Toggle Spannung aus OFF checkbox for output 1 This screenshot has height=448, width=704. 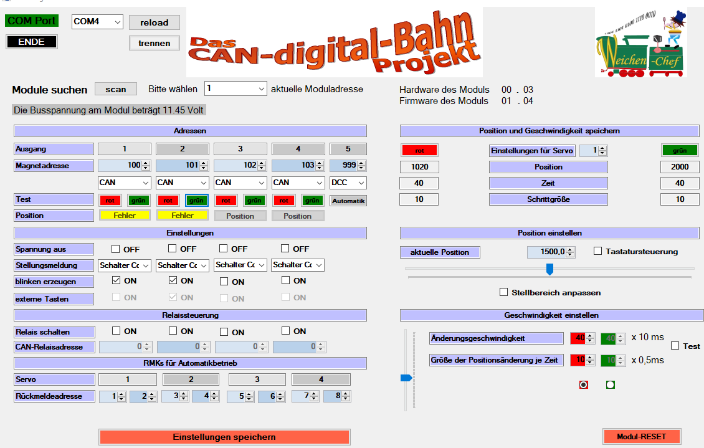(x=116, y=249)
